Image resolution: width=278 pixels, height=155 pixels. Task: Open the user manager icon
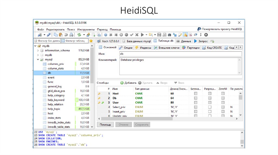88,35
